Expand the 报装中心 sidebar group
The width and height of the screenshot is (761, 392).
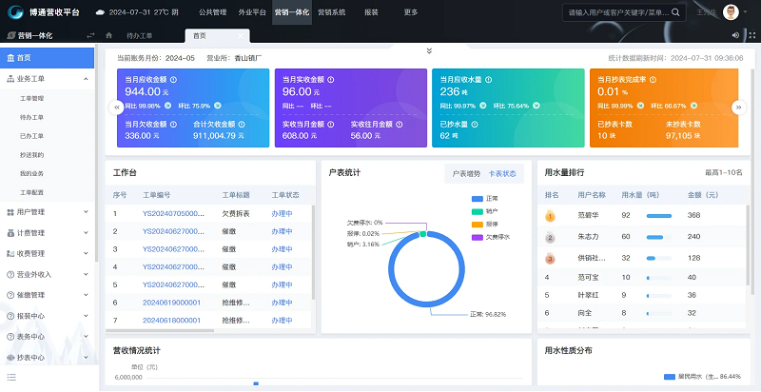86,316
